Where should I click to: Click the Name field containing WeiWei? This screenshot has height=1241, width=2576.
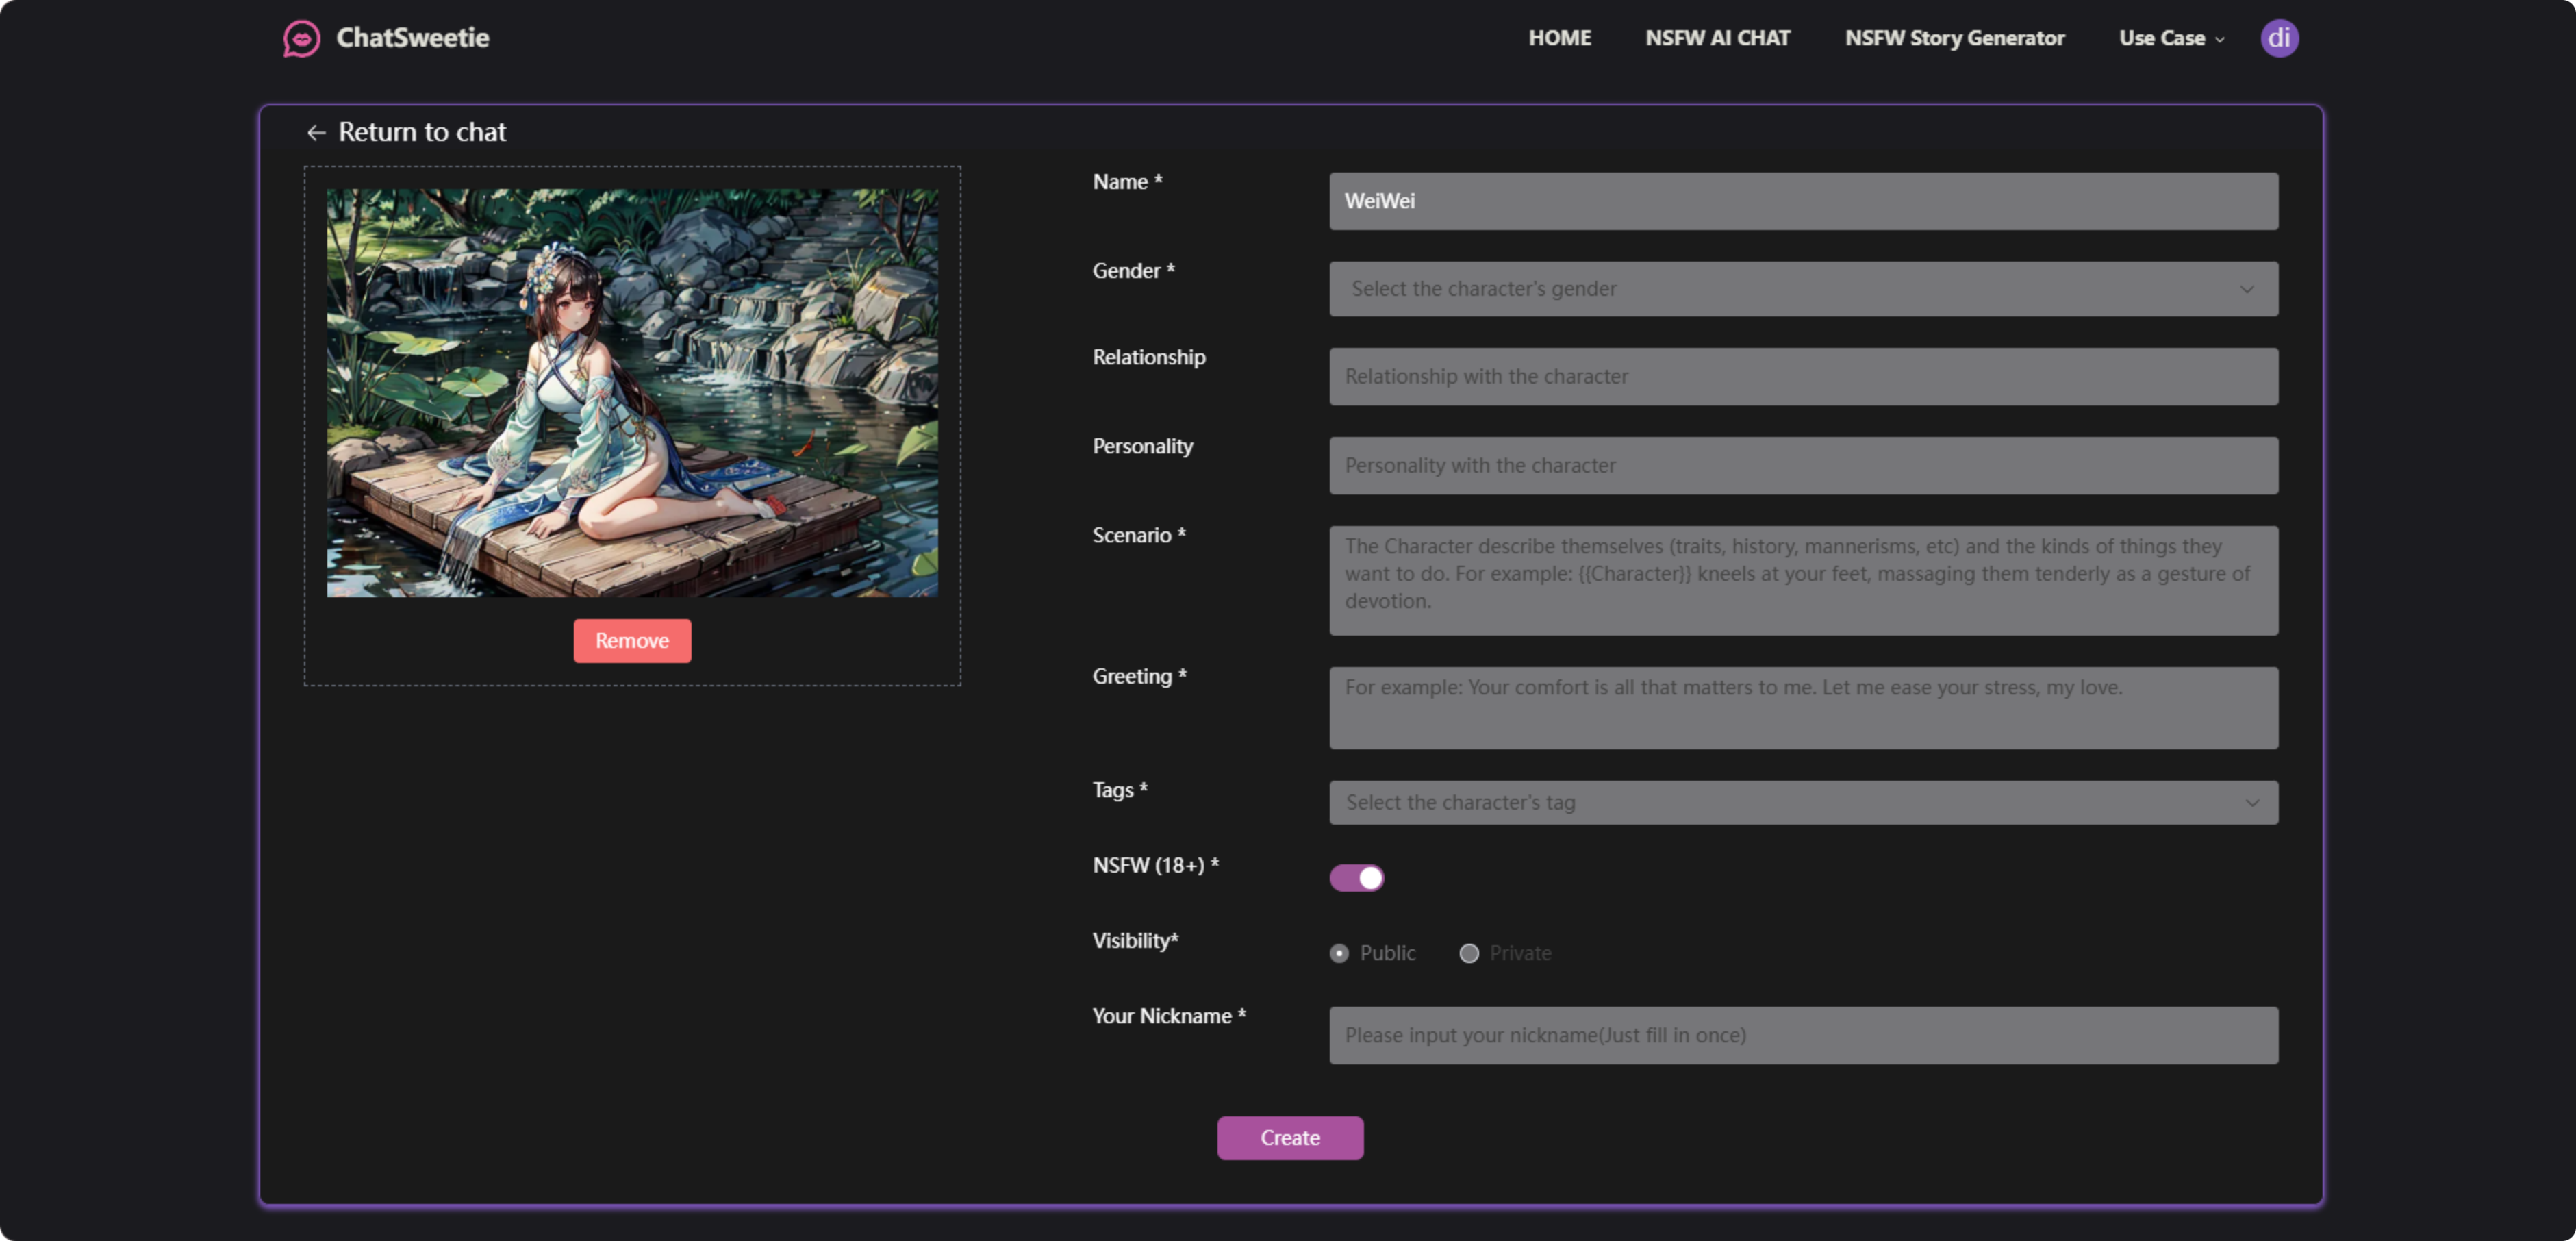[x=1803, y=201]
